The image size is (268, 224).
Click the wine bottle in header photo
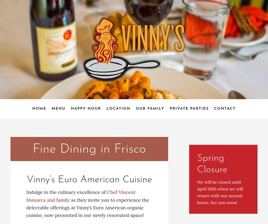(54, 39)
